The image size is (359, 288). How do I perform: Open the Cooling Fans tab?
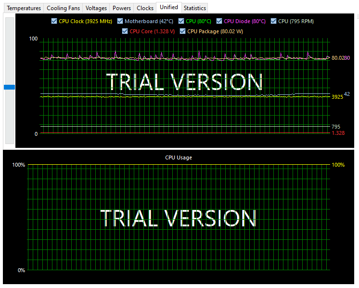pyautogui.click(x=63, y=8)
